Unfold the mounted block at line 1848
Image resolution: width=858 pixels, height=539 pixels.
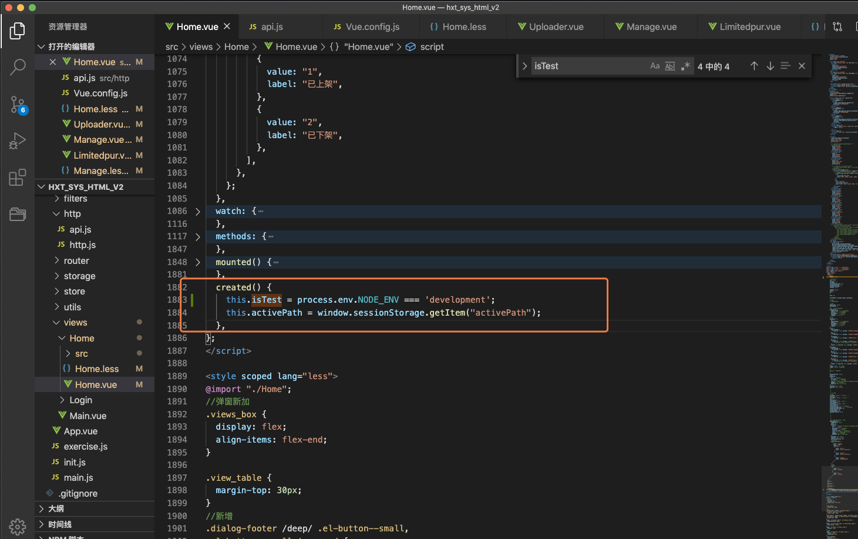tap(198, 262)
